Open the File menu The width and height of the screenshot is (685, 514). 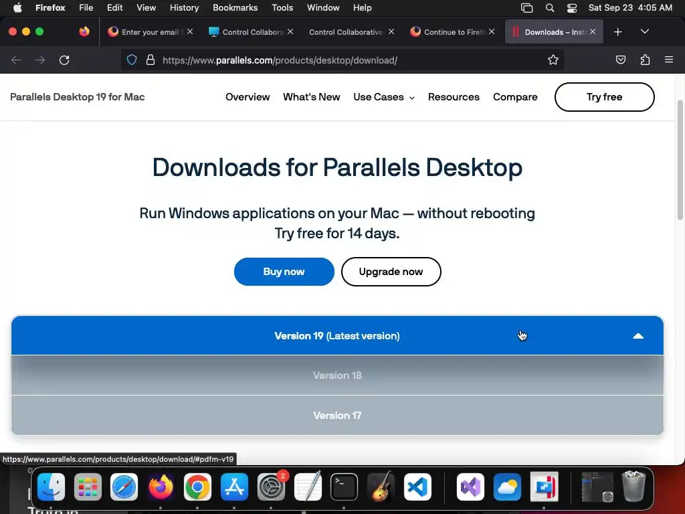coord(86,7)
